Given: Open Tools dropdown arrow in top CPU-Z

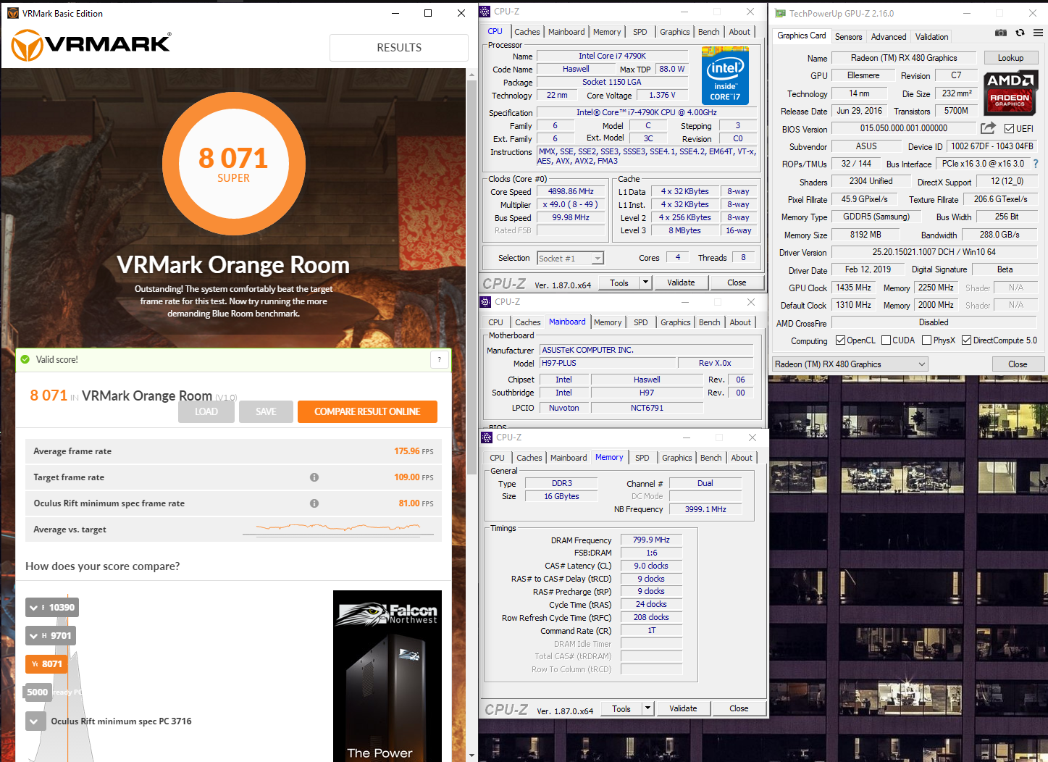Looking at the screenshot, I should (645, 282).
